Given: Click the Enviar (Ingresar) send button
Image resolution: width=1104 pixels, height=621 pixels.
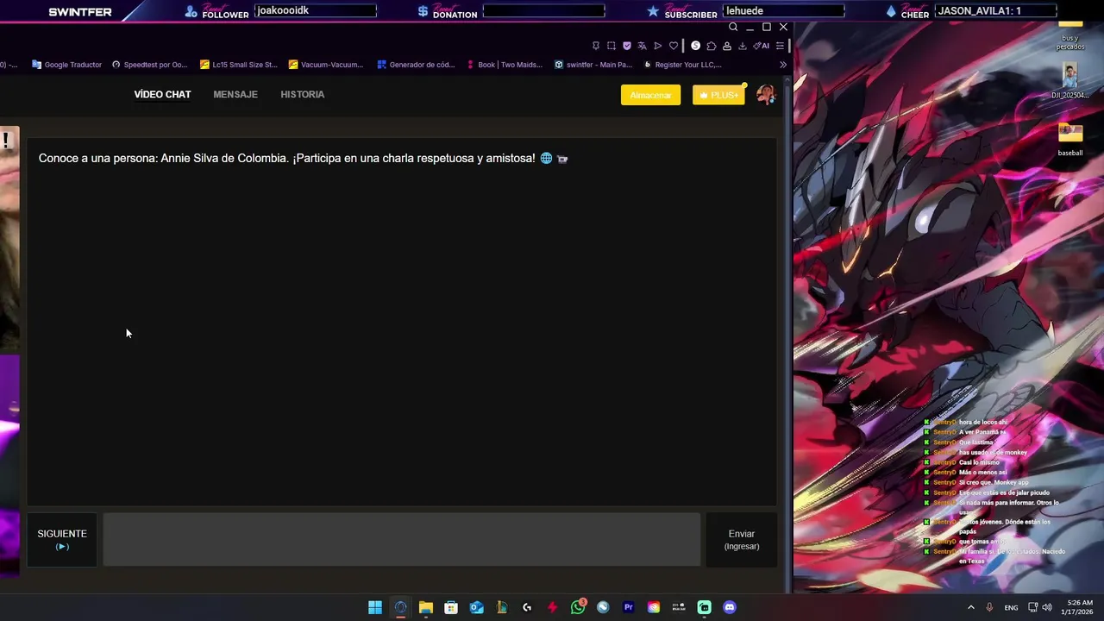Looking at the screenshot, I should pyautogui.click(x=742, y=540).
